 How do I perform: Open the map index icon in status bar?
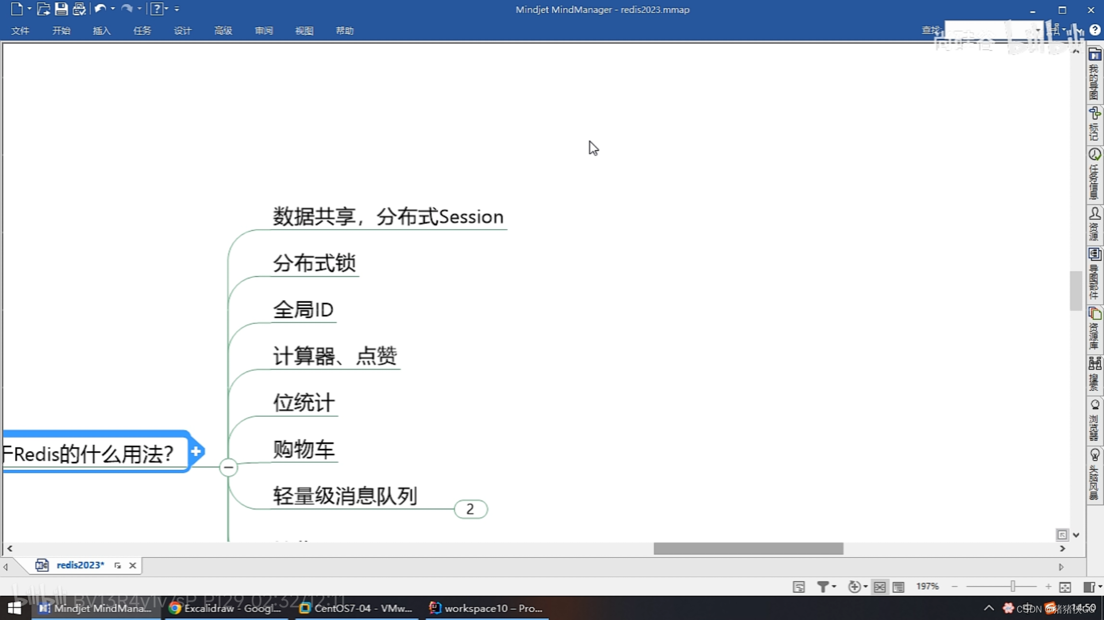click(x=799, y=587)
